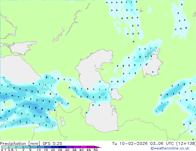Screen dimensions: 196x151
Task: Click the legend value "25"
Action: click(60, 150)
